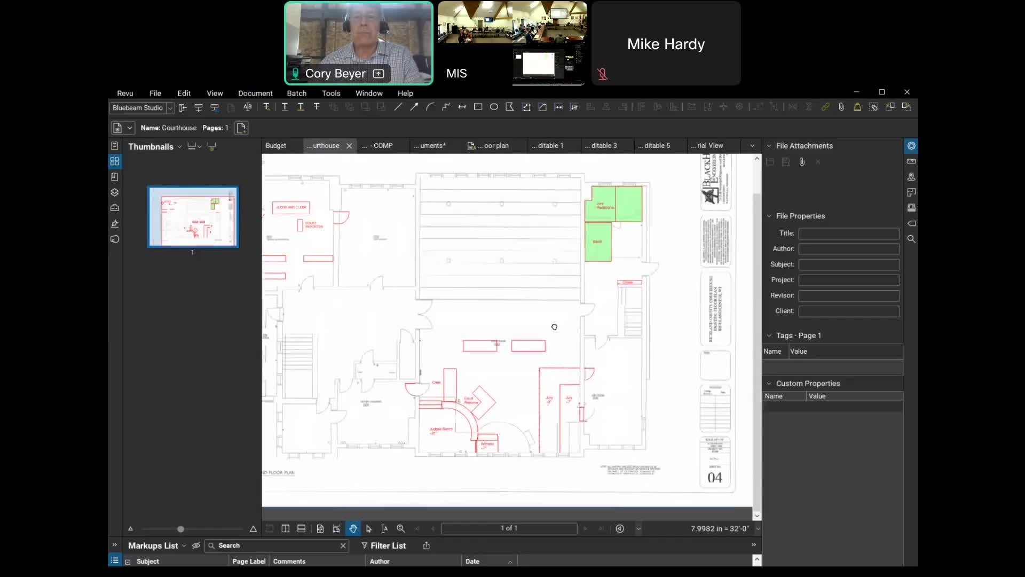The width and height of the screenshot is (1025, 577).
Task: Select the Ellipse markup tool
Action: click(494, 107)
